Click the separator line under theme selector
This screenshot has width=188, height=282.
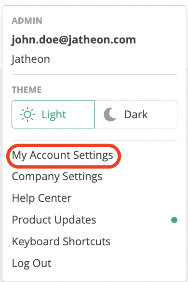pyautogui.click(x=94, y=141)
